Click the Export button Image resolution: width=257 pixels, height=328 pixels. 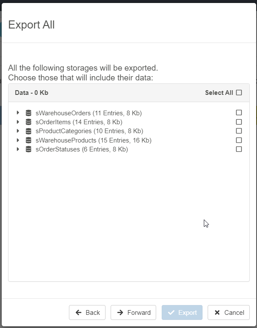(182, 313)
